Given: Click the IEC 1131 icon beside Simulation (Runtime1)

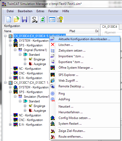Looking at the screenshot, I should click(20, 96).
